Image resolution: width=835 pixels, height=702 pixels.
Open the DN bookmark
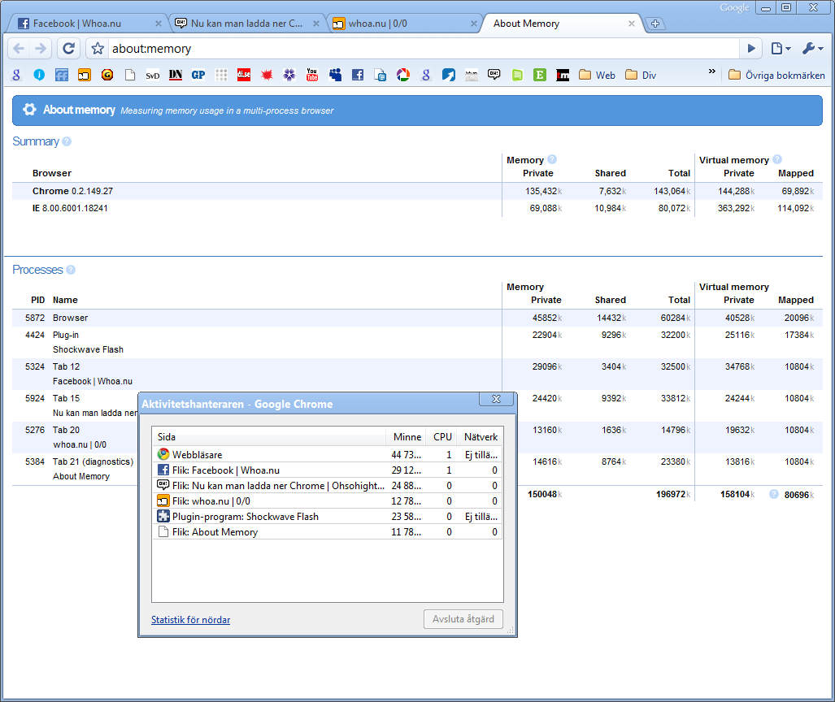pyautogui.click(x=176, y=75)
